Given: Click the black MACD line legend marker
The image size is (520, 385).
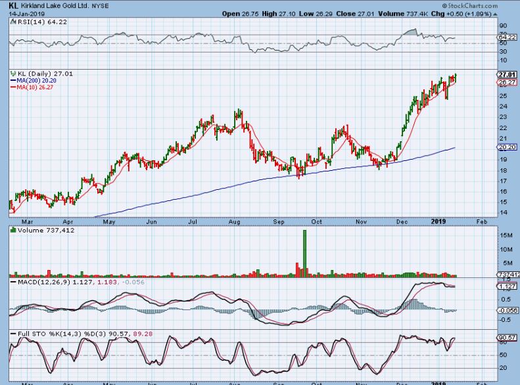Looking at the screenshot, I should pos(12,281).
